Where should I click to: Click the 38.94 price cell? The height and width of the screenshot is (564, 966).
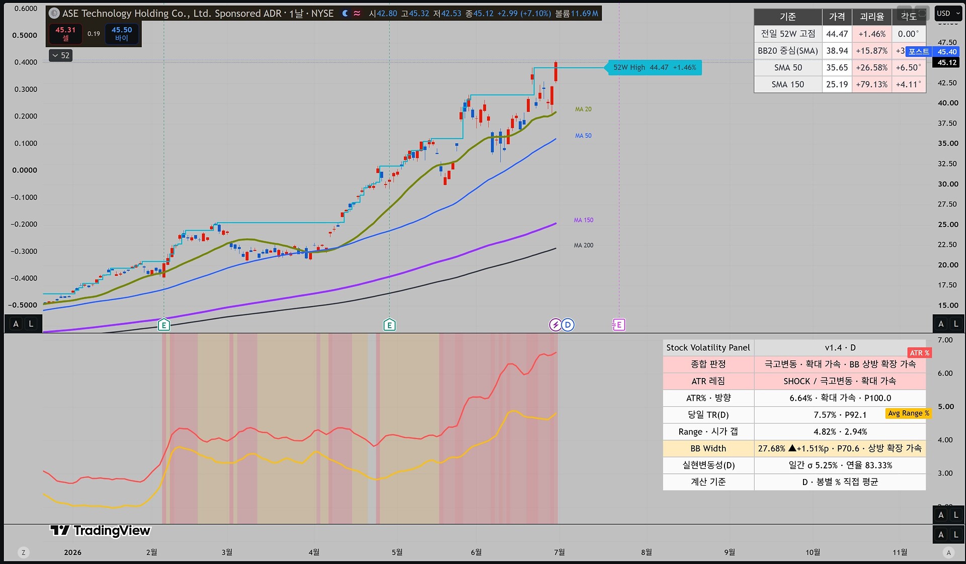point(837,51)
